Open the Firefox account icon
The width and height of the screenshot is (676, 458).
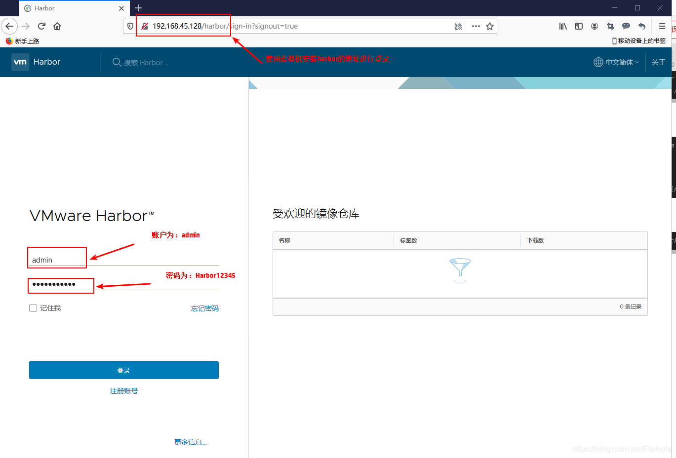(x=595, y=26)
